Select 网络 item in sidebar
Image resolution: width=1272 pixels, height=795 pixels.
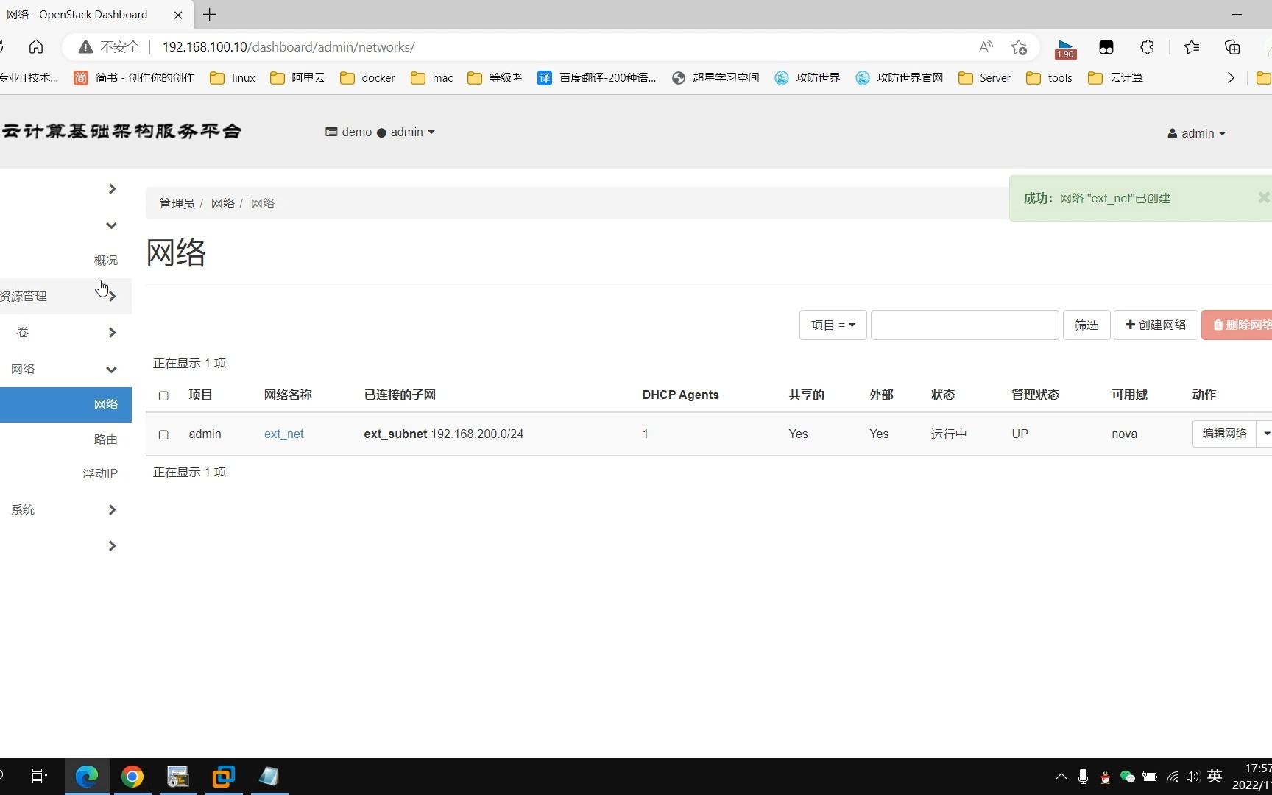66,405
